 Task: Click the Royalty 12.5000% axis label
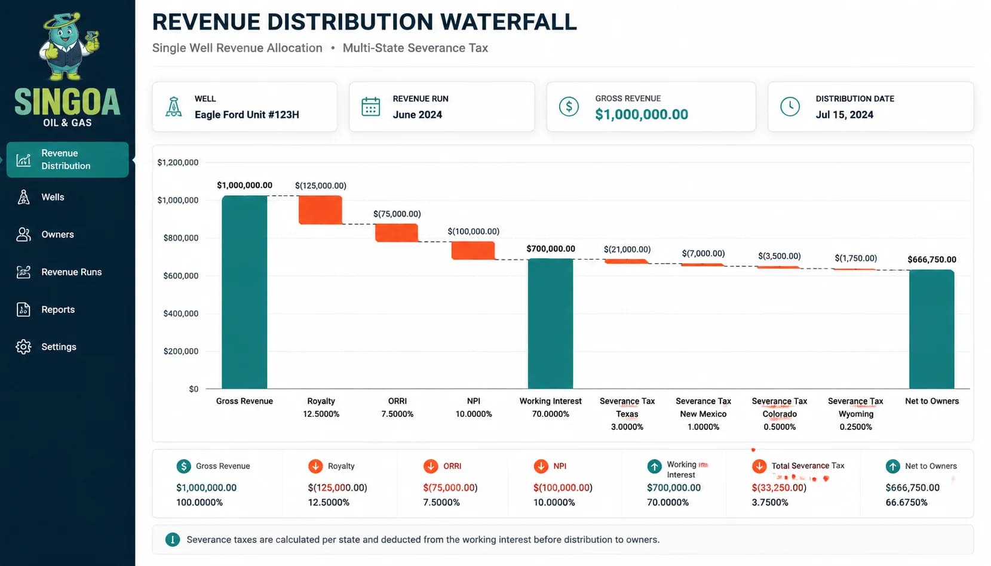(x=321, y=408)
